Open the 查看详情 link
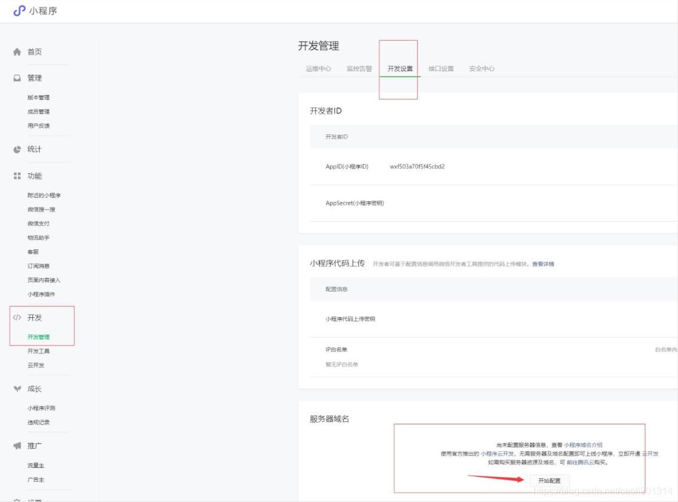The height and width of the screenshot is (502, 678). (543, 264)
